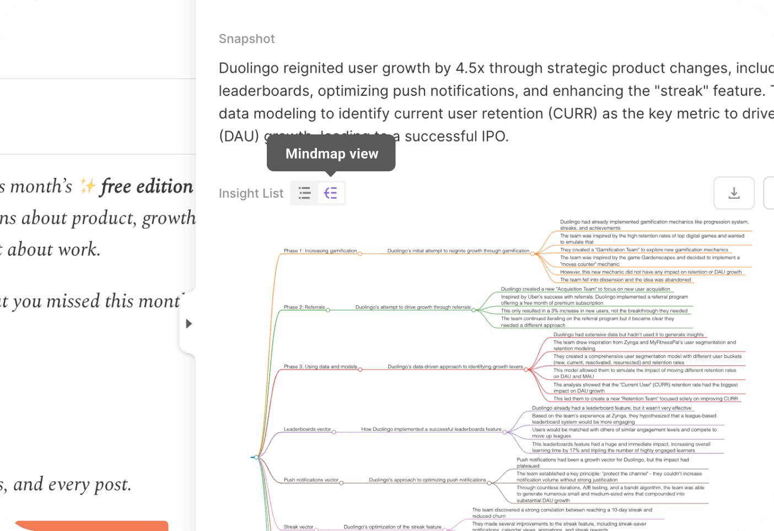Switch Insight List to bulleted list view
Screen dimensions: 774x531
(304, 193)
